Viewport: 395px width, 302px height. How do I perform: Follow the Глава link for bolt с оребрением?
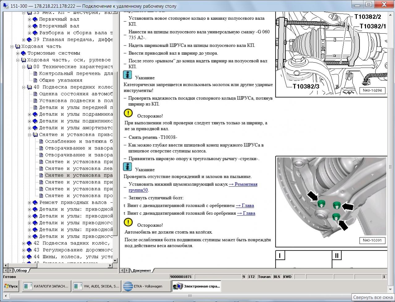click(x=245, y=205)
